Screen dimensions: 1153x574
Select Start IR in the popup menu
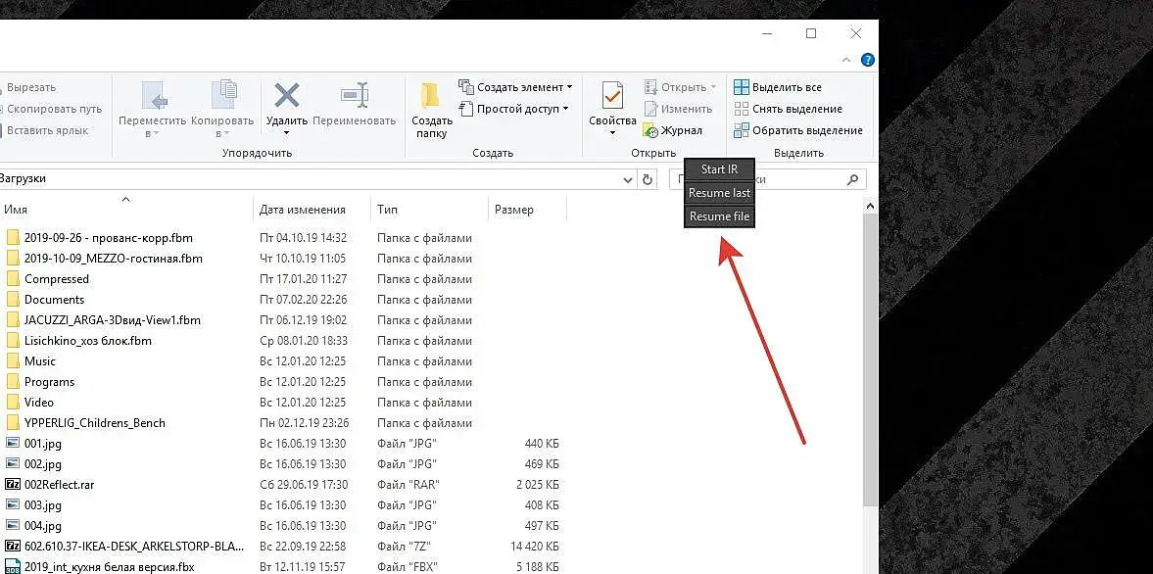719,169
